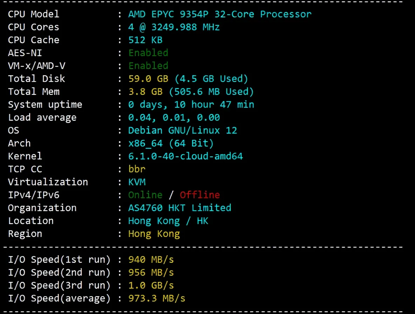Viewport: 415px width, 314px height.
Task: Click the green Online IPv4 status
Action: pyautogui.click(x=145, y=195)
